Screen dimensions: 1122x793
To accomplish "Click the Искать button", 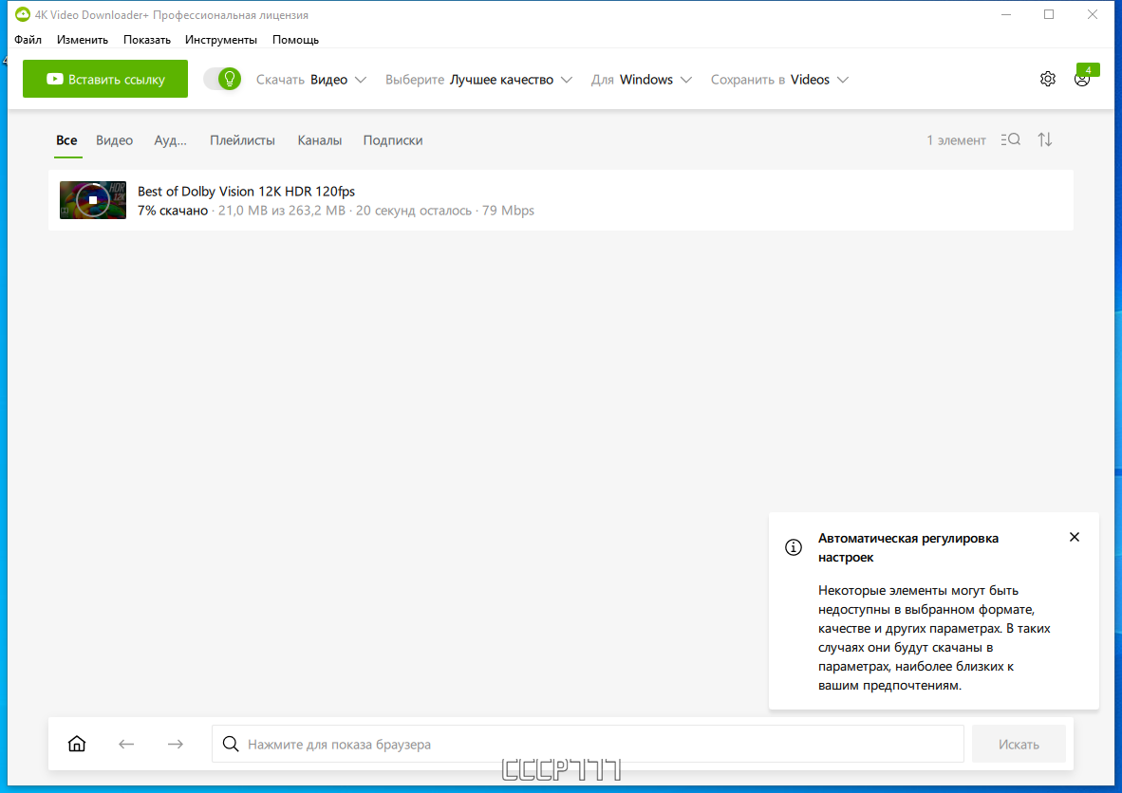I will pos(1019,745).
